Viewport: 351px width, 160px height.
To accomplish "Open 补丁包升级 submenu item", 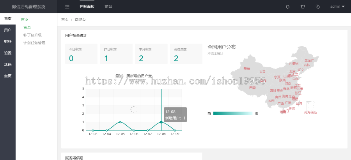I will click(32, 35).
